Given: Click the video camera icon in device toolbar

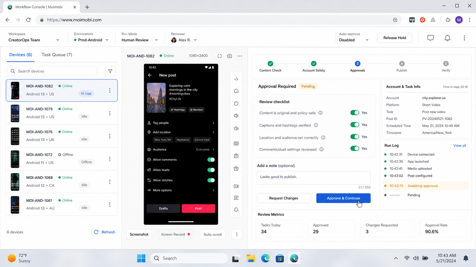Looking at the screenshot, I should coord(236,186).
